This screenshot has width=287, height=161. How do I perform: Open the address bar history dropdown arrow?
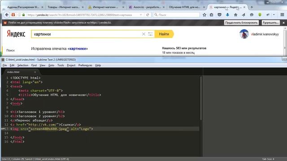coord(141,15)
